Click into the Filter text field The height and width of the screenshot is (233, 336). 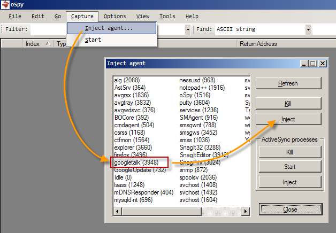point(49,29)
